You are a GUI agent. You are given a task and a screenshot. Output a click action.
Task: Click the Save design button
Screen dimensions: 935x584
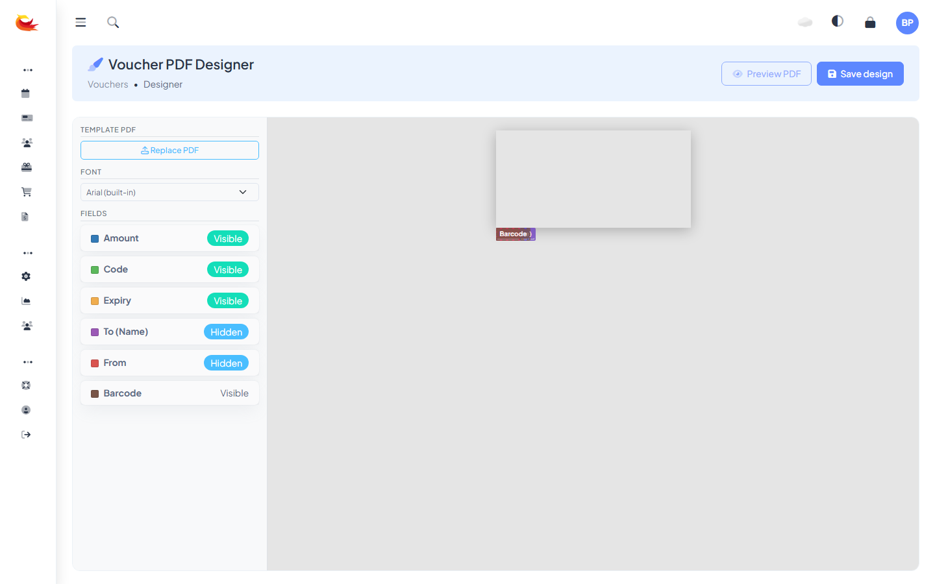pyautogui.click(x=860, y=74)
